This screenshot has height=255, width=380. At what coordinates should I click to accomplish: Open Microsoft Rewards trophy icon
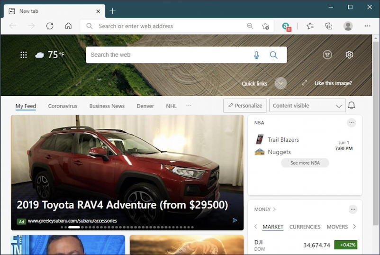tap(327, 55)
